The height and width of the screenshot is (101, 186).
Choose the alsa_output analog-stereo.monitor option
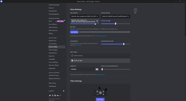pyautogui.click(x=85, y=21)
